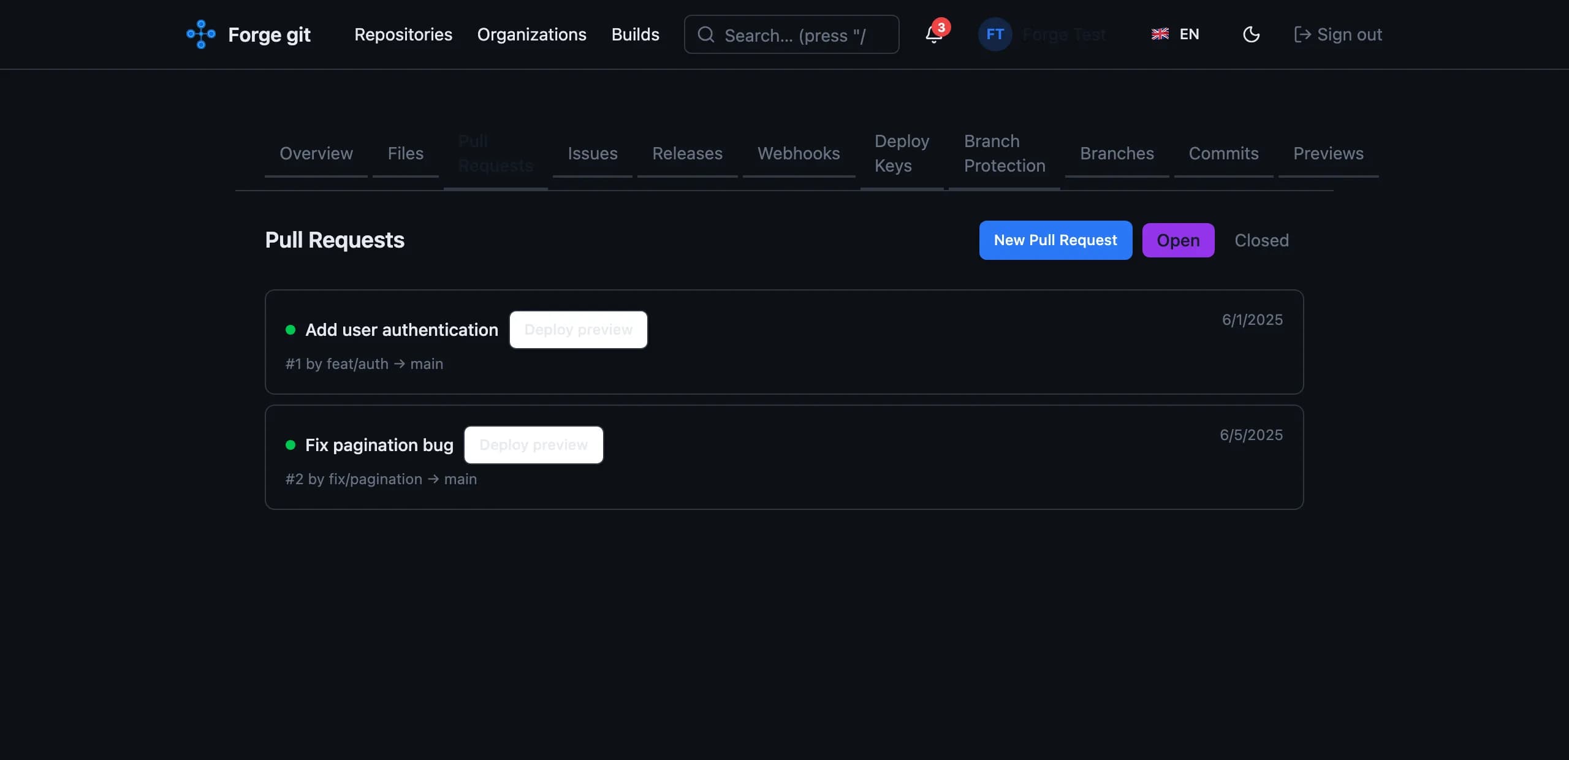
Task: Open the Deploy Keys tab
Action: (x=902, y=153)
